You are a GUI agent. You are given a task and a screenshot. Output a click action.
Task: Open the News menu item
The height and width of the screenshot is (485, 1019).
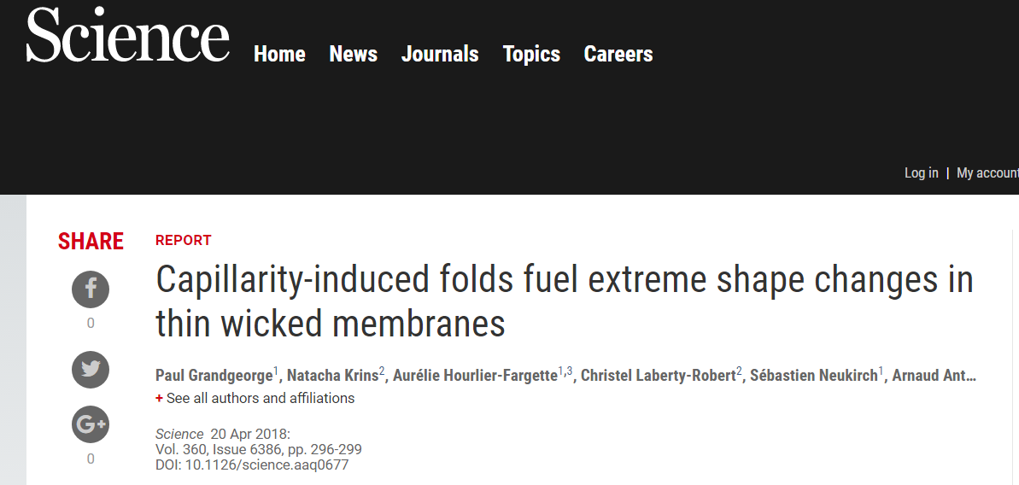[353, 54]
